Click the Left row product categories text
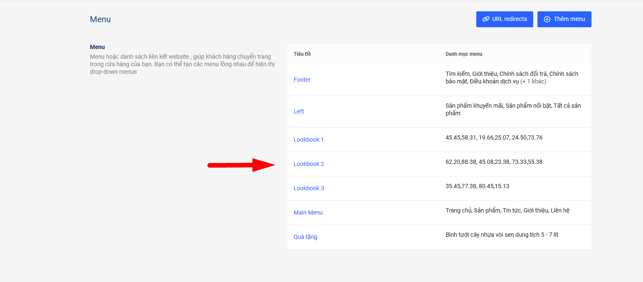This screenshot has height=282, width=643. pos(513,106)
